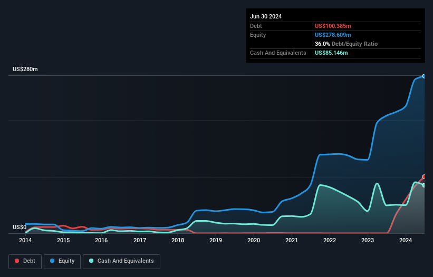The width and height of the screenshot is (433, 277).
Task: Select the 2024 axis label
Action: (406, 240)
